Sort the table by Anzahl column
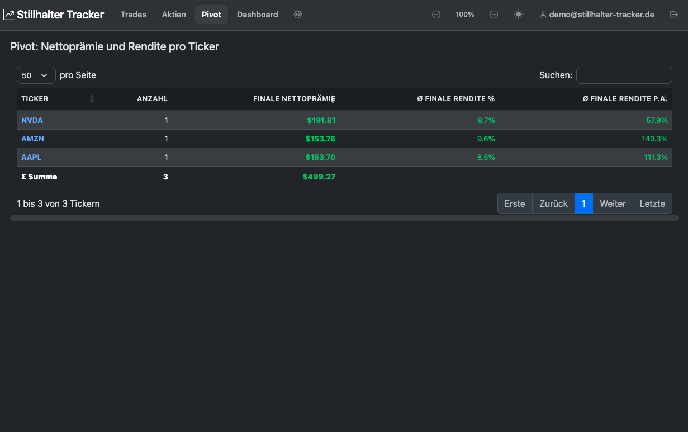This screenshot has height=432, width=688. (136, 99)
